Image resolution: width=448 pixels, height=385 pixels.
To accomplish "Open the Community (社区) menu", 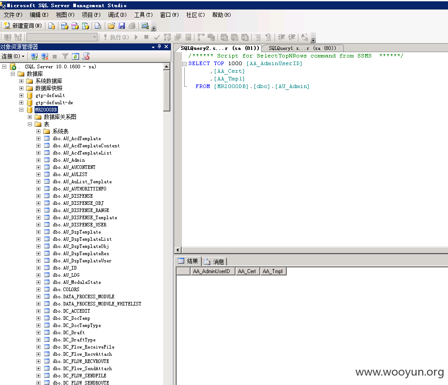I will coord(195,15).
